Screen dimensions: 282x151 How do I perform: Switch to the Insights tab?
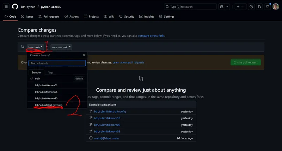click(x=147, y=17)
